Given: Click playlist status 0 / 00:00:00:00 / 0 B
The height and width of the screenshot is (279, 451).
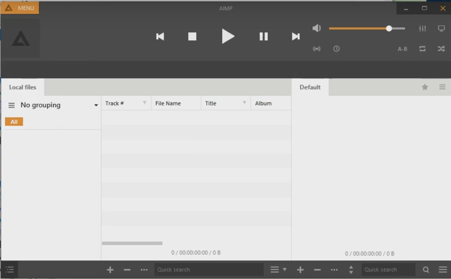Looking at the screenshot, I should tap(370, 254).
